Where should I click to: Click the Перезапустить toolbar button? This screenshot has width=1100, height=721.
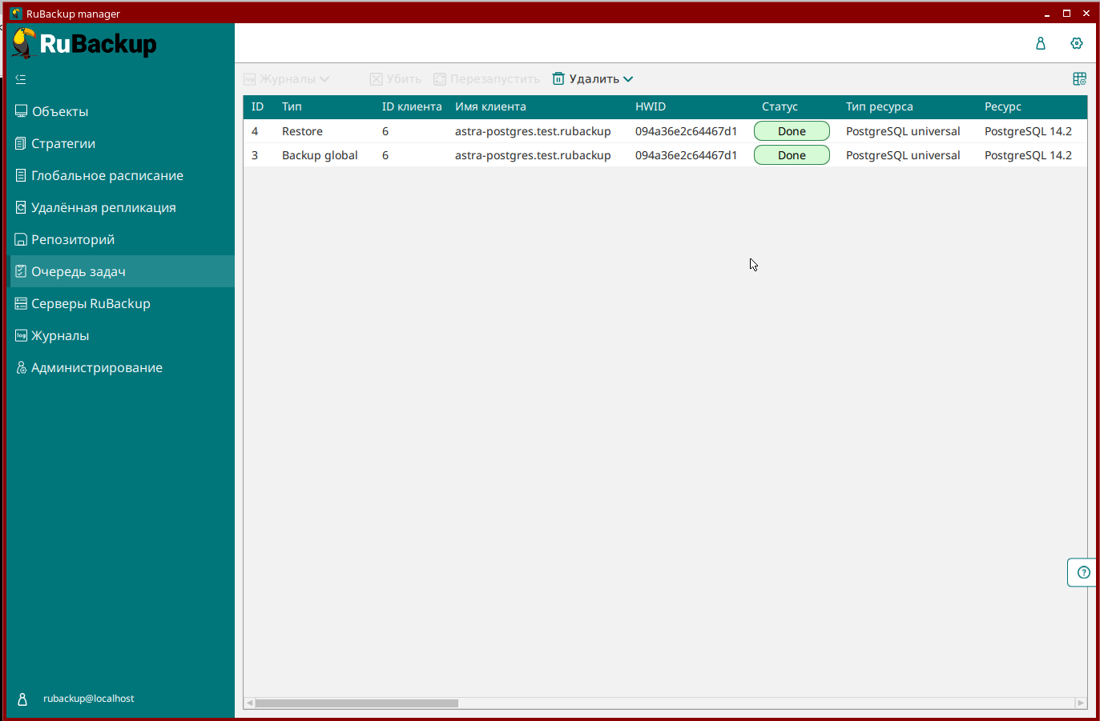487,78
